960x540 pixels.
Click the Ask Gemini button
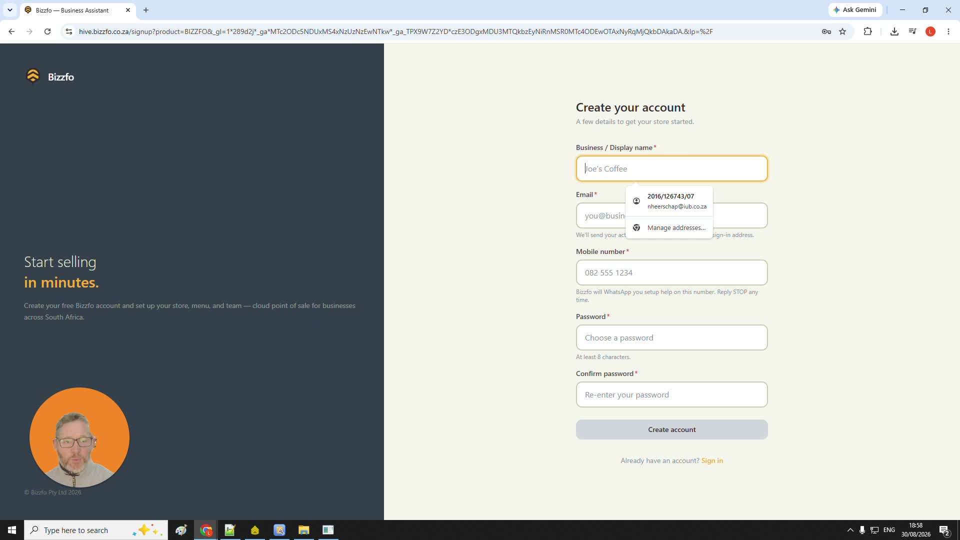[855, 10]
